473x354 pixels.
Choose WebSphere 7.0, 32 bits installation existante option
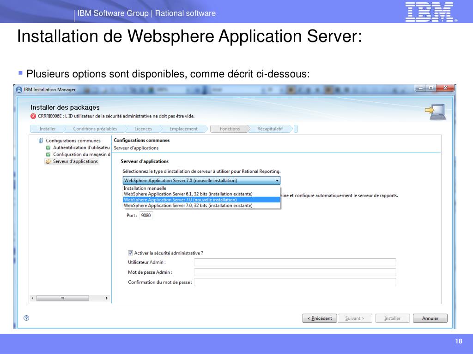[x=201, y=205]
